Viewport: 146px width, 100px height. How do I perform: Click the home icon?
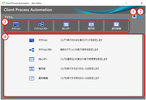coord(134,16)
